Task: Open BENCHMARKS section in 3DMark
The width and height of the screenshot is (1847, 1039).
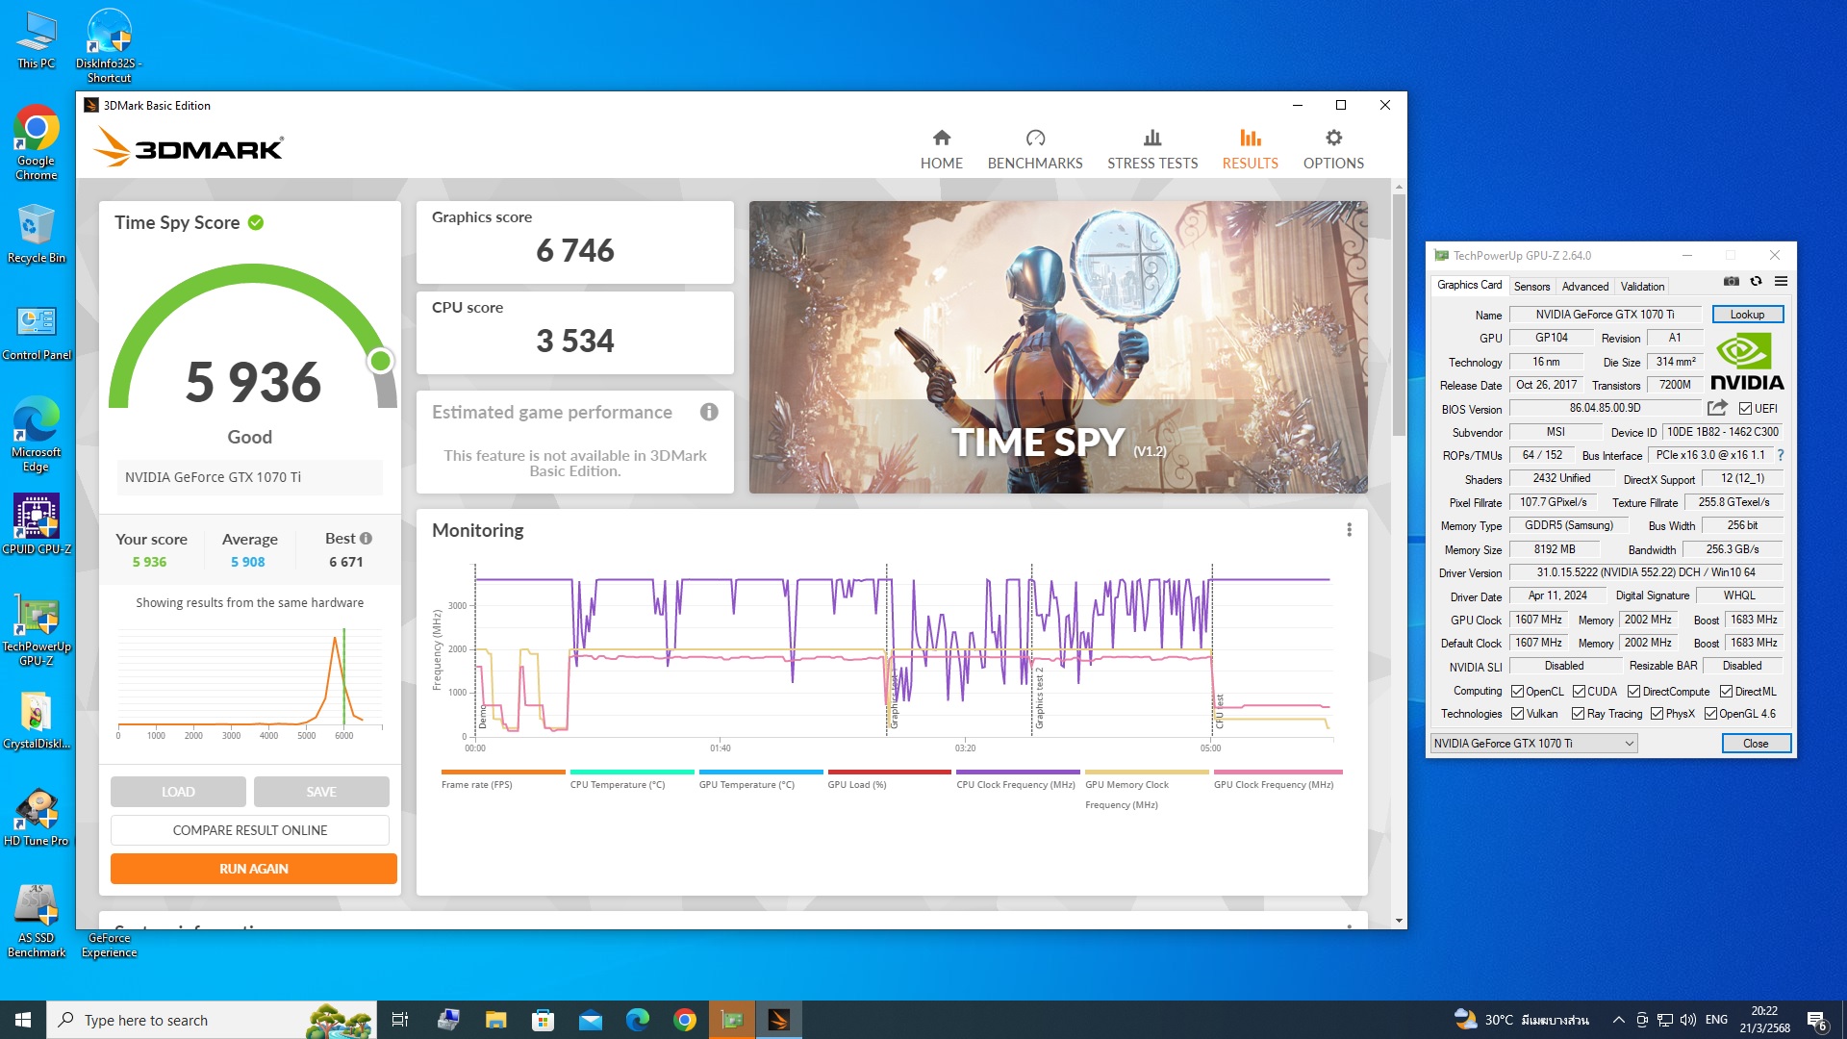Action: pyautogui.click(x=1035, y=150)
